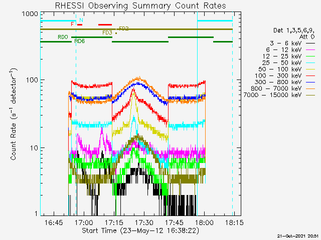Click the red 100-300 keV legend line
The image size is (321, 240).
coord(310,75)
